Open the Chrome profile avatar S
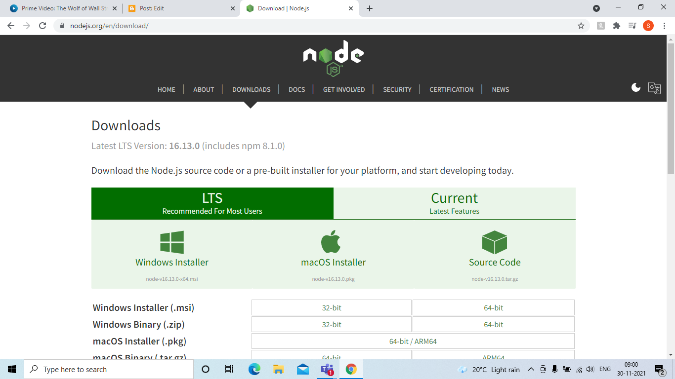The image size is (675, 379). [x=648, y=26]
